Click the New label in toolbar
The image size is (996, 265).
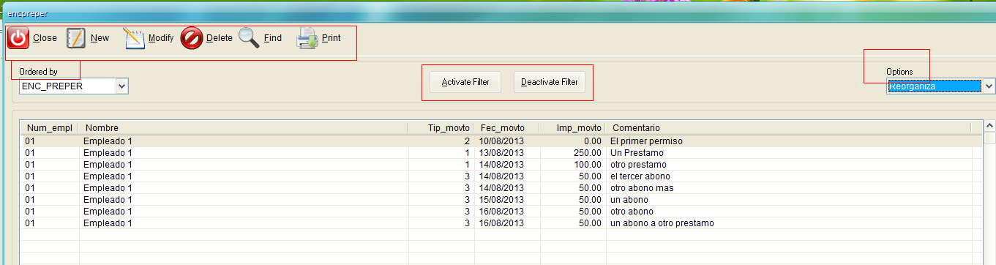pos(100,38)
